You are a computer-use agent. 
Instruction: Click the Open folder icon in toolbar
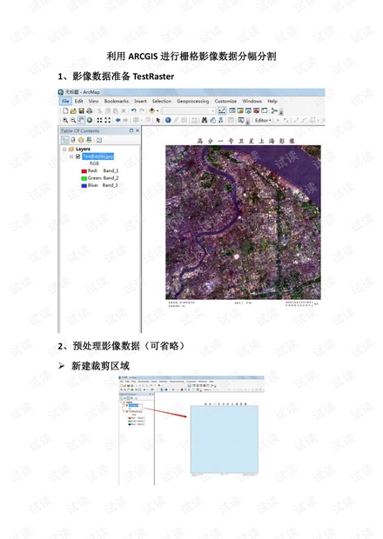click(73, 110)
